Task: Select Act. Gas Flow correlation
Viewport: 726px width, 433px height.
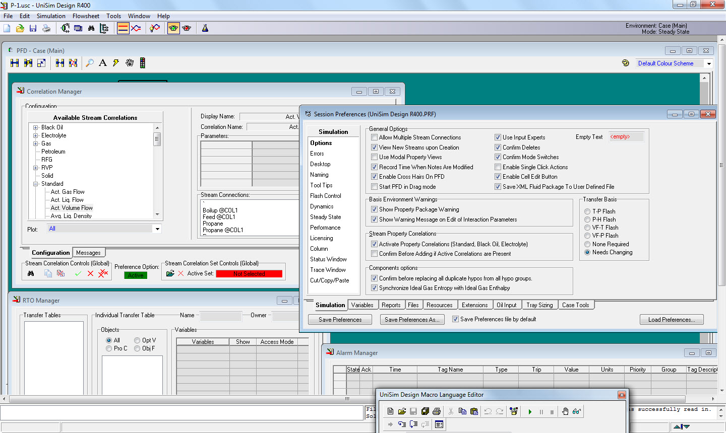Action: (x=68, y=192)
